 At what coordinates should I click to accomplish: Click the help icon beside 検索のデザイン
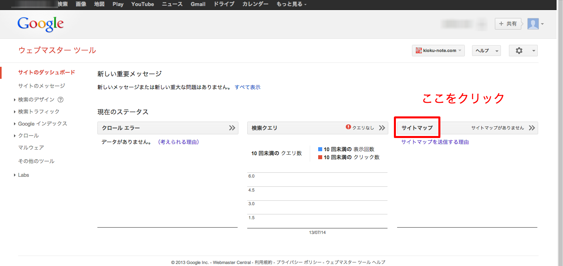point(61,100)
